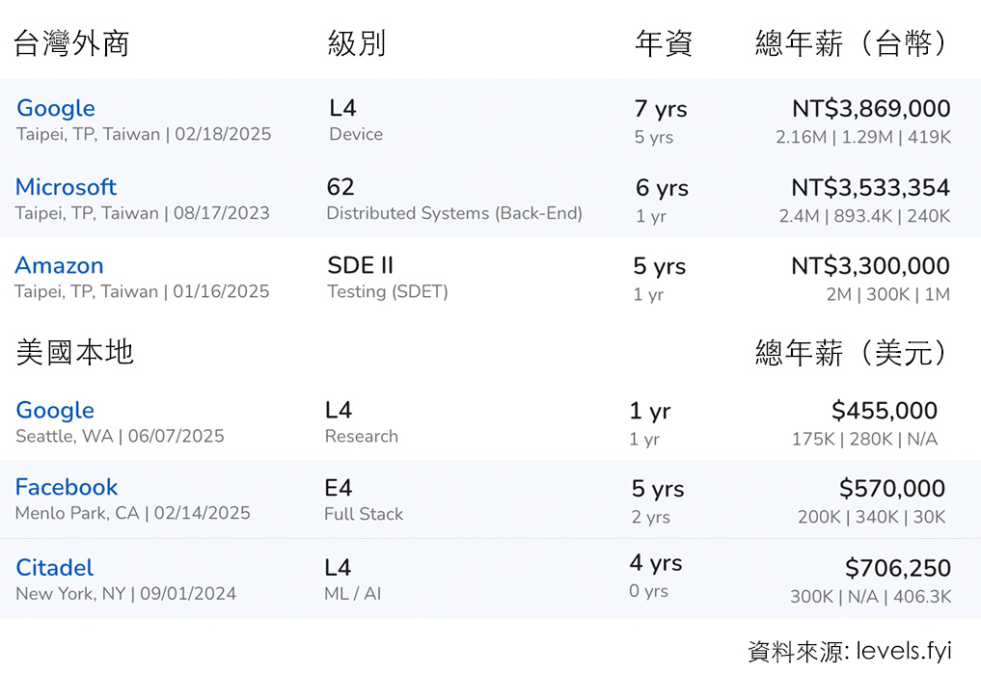Select the $706,250 total compensation

[898, 568]
